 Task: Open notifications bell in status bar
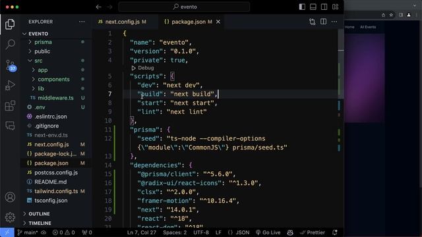click(x=335, y=232)
